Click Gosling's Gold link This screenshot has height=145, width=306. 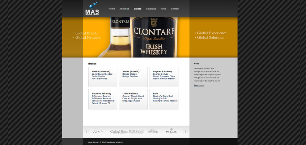pos(160,98)
